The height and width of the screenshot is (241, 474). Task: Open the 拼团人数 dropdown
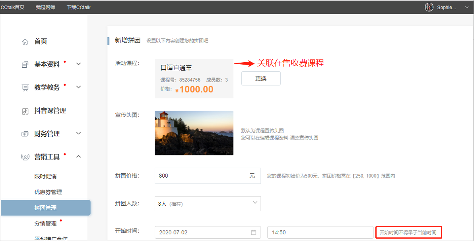208,204
